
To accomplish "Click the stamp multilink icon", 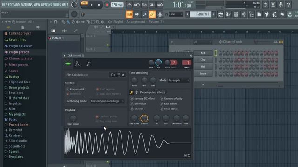I will (160, 14).
